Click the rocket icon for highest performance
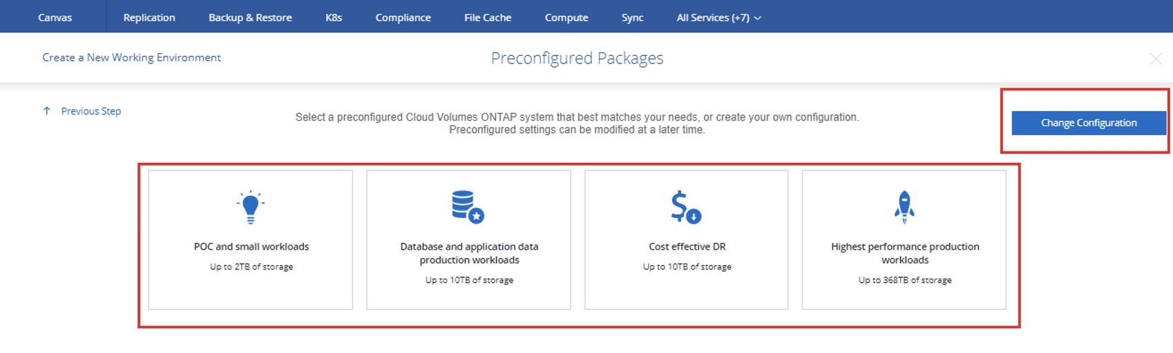1173x353 pixels. pyautogui.click(x=904, y=207)
